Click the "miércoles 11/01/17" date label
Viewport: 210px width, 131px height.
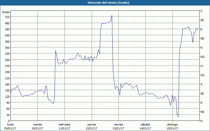[64, 126]
